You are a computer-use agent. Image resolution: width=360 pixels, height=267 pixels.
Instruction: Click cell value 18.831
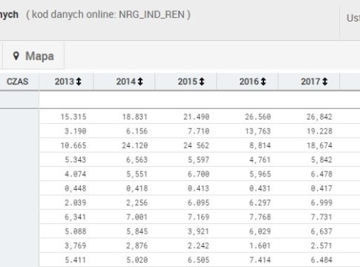point(135,116)
